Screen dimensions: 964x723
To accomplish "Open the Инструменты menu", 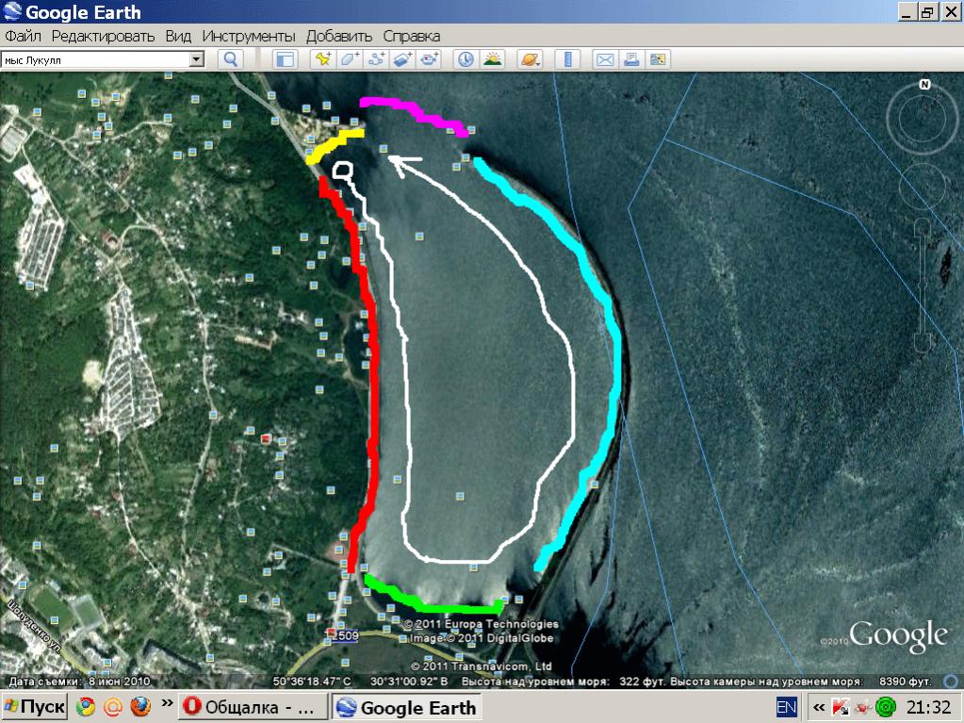I will 249,36.
